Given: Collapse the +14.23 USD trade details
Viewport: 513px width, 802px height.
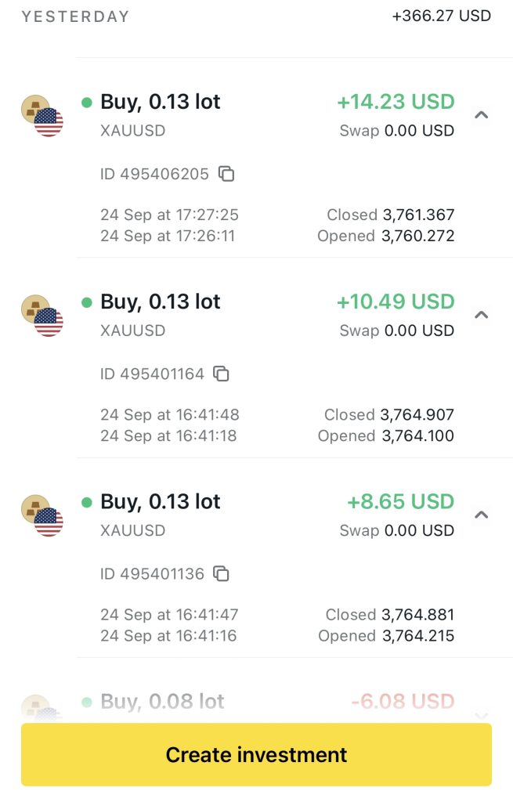Looking at the screenshot, I should point(482,115).
